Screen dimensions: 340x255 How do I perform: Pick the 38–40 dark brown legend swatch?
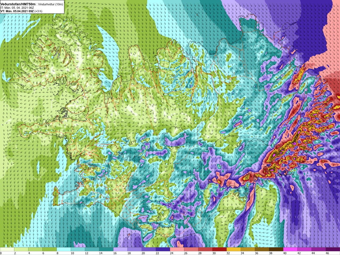[276, 249]
